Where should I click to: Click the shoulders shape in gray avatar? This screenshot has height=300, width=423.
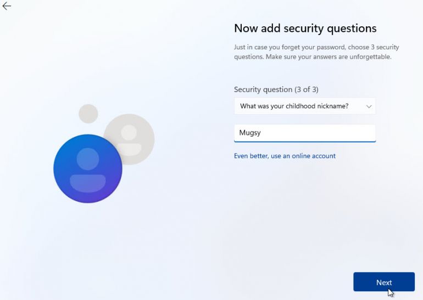click(x=130, y=150)
